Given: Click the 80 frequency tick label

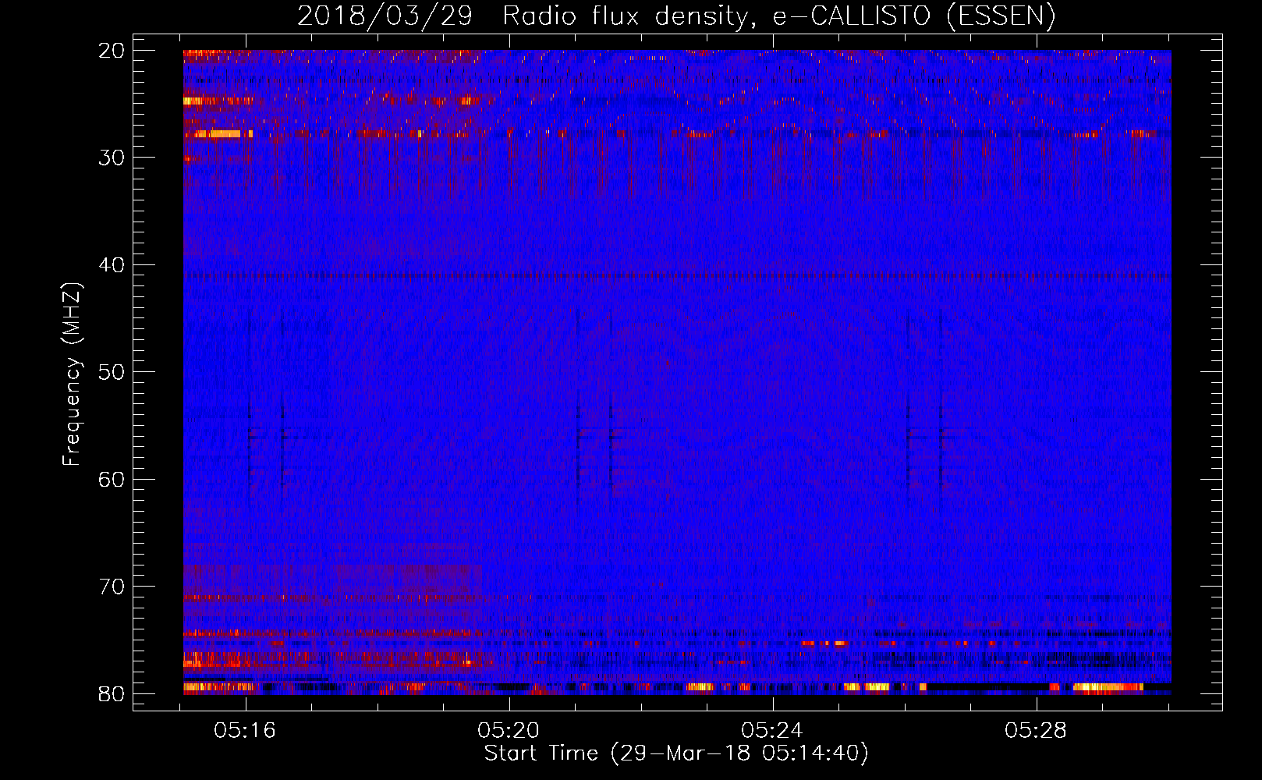Looking at the screenshot, I should [x=112, y=693].
